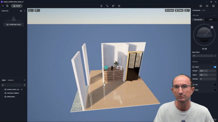Select HDRI sky mode
Viewport: 218px width, 122px height.
pos(211,20)
